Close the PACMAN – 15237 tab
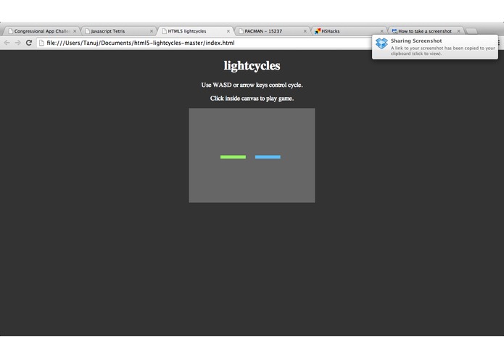 [305, 31]
